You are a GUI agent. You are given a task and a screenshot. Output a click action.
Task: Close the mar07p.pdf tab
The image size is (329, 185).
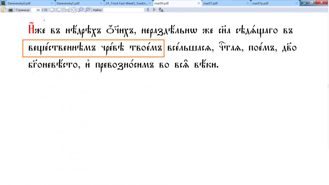pyautogui.click(x=296, y=3)
